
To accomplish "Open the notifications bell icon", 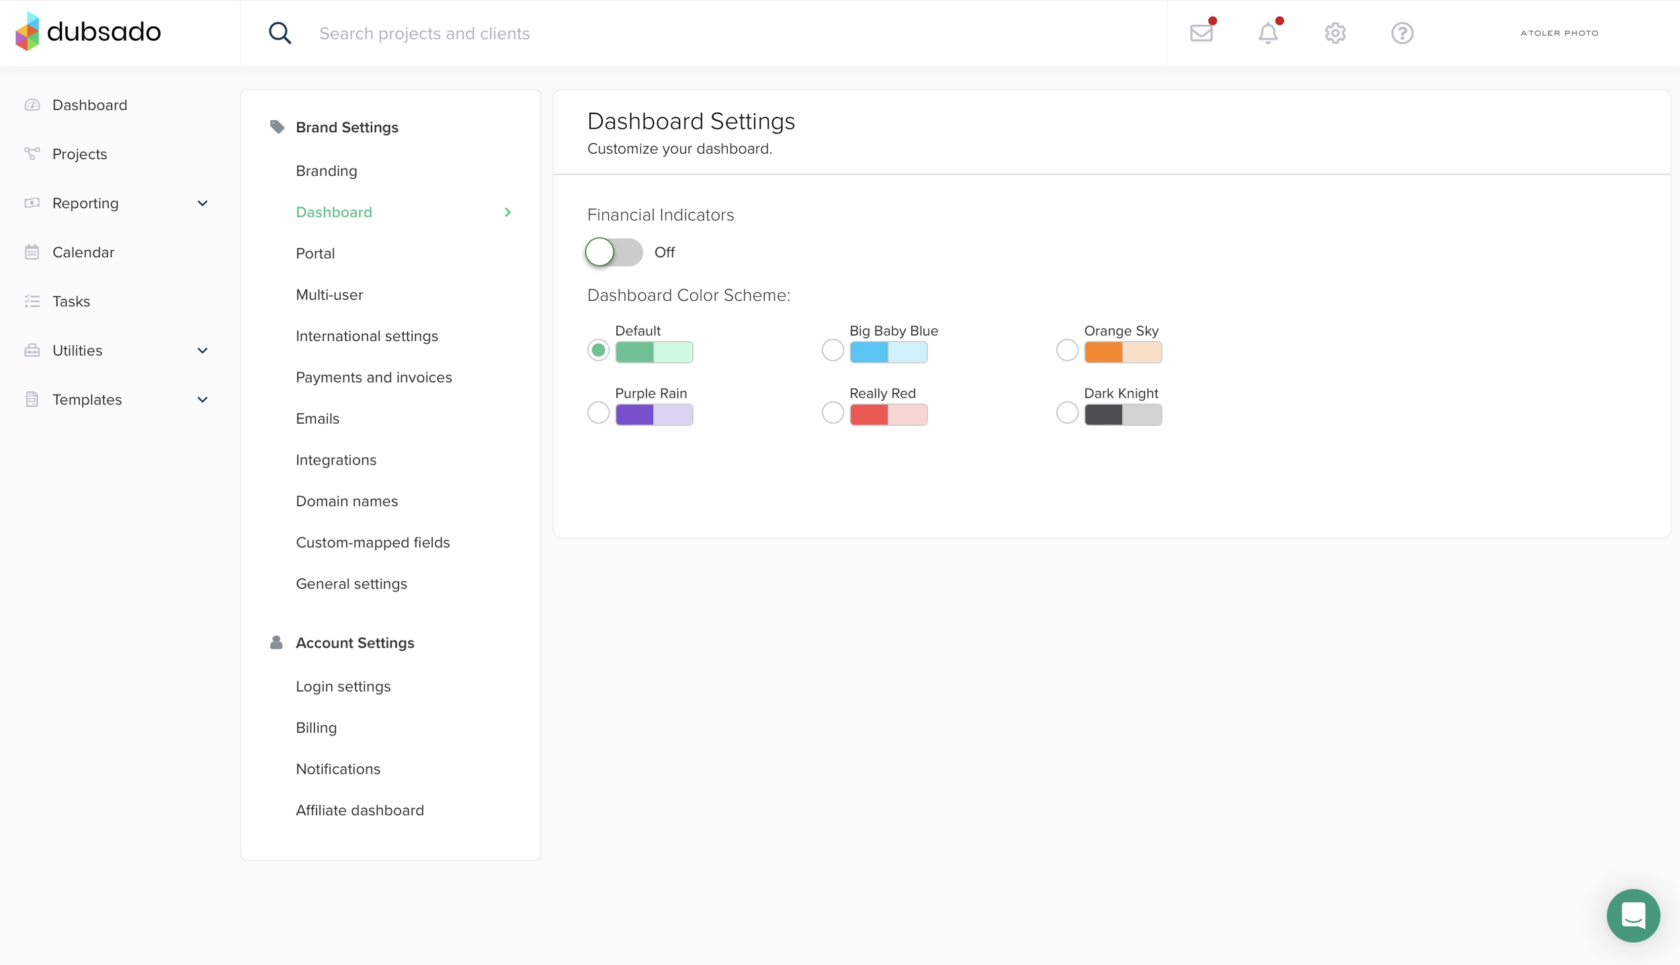I will click(x=1267, y=33).
